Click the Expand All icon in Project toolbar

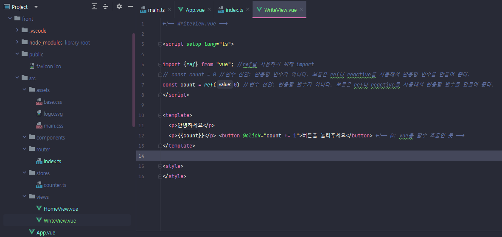(94, 6)
